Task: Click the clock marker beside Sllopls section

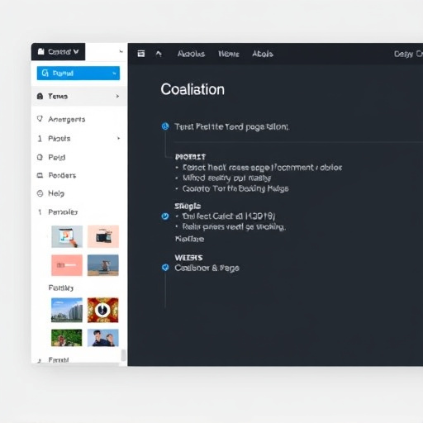Action: coord(165,216)
